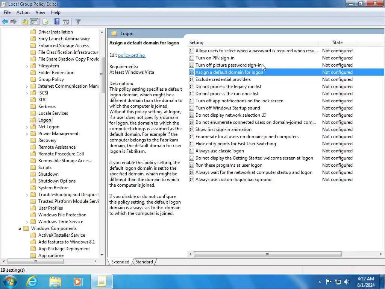Show hidden tray icons arrow
385x289 pixels.
tap(320, 282)
